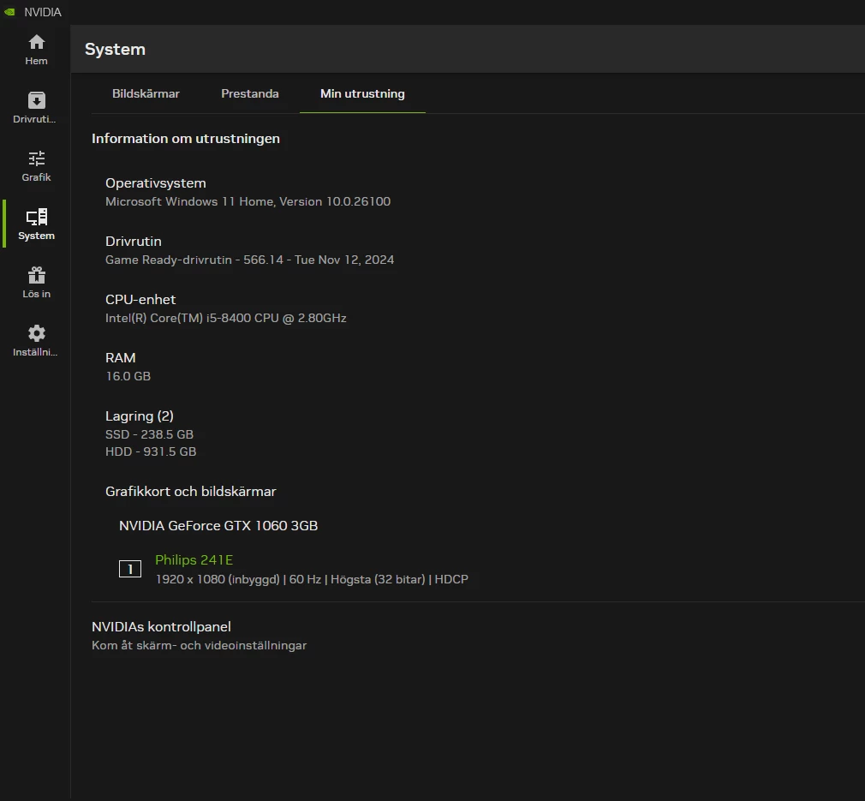Click the Operativsystem label
Screen dimensions: 865x801
point(156,183)
